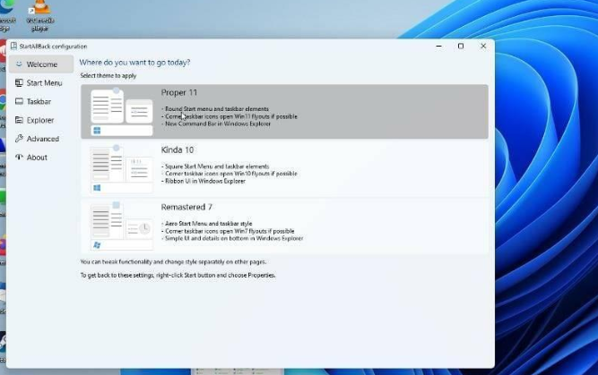The width and height of the screenshot is (598, 375).
Task: Click 'Square Start Menu and taskbar elements' text
Action: tap(217, 166)
